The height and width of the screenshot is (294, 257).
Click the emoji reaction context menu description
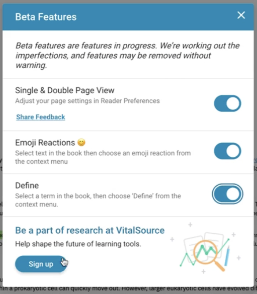[x=103, y=157]
